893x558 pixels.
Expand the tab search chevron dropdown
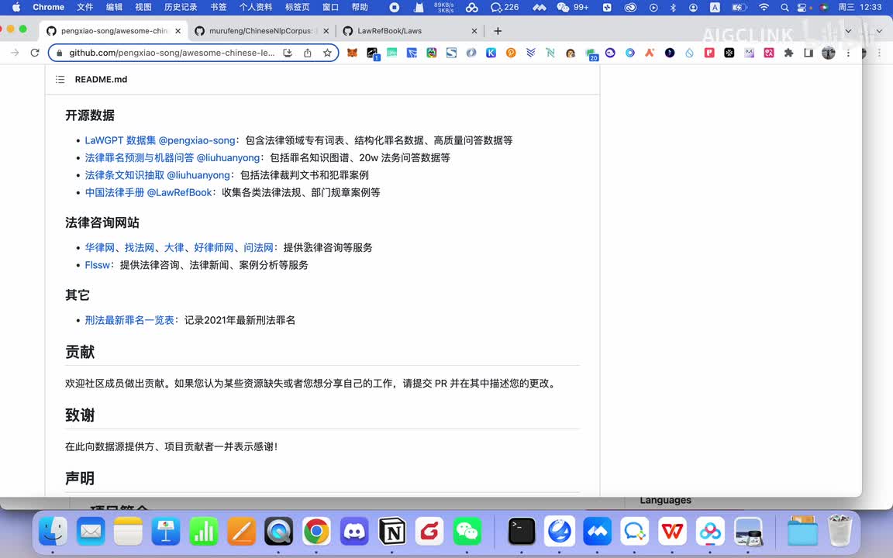(x=848, y=31)
